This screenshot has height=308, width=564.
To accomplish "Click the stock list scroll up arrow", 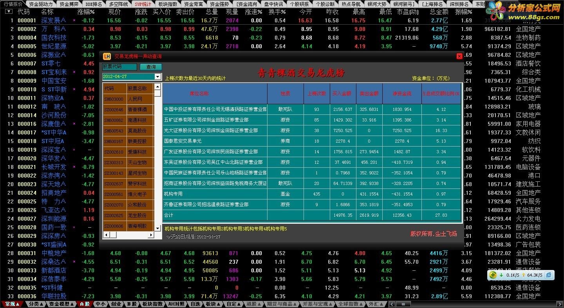I will coord(157,87).
